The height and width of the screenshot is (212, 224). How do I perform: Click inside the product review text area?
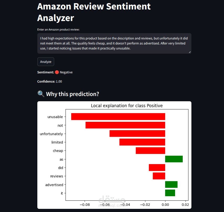pos(114,43)
